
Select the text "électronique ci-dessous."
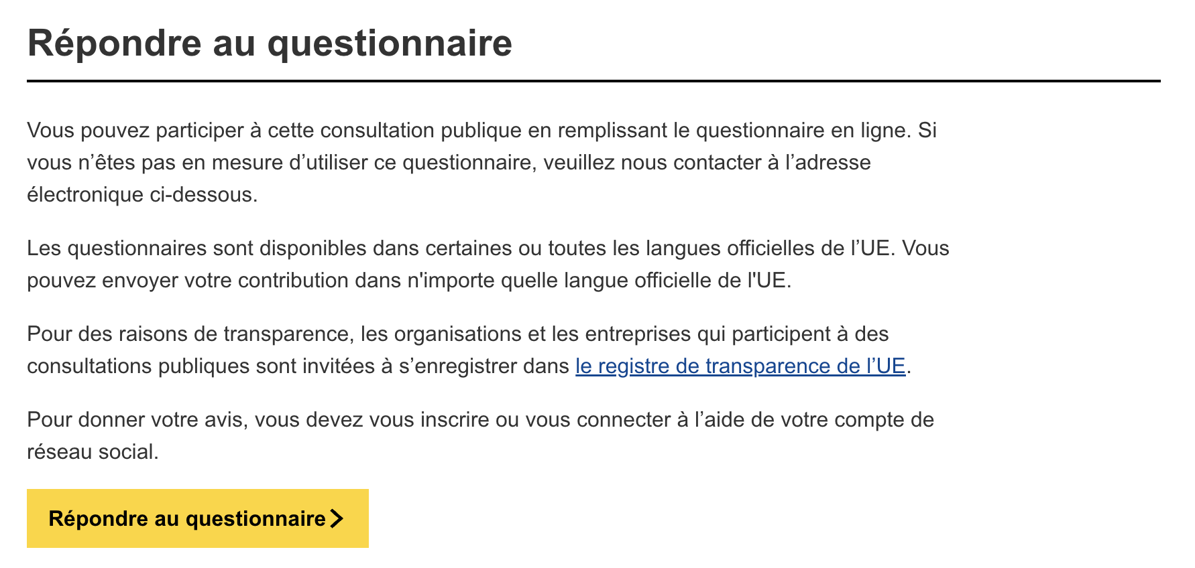pos(142,194)
